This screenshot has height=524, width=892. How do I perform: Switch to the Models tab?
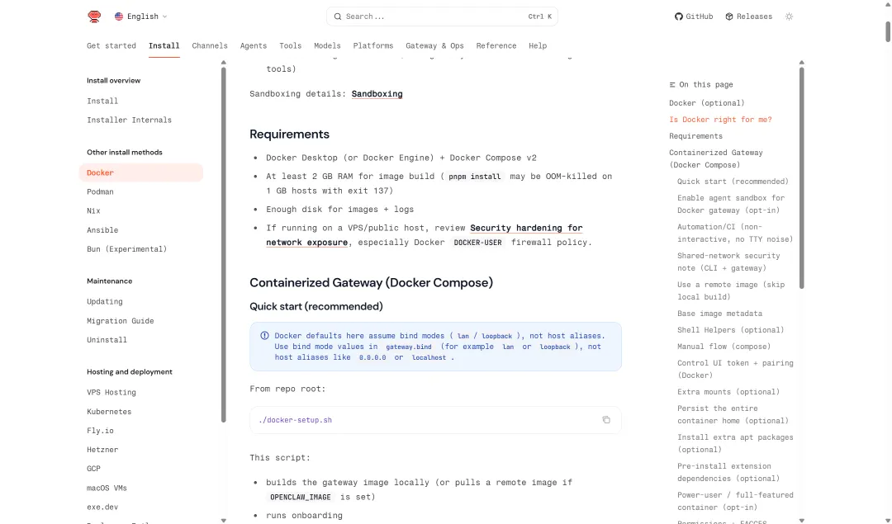(x=327, y=45)
